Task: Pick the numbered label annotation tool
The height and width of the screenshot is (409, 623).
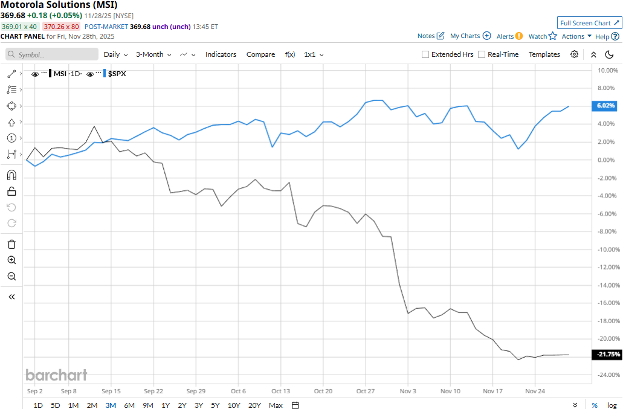Action: pos(11,138)
